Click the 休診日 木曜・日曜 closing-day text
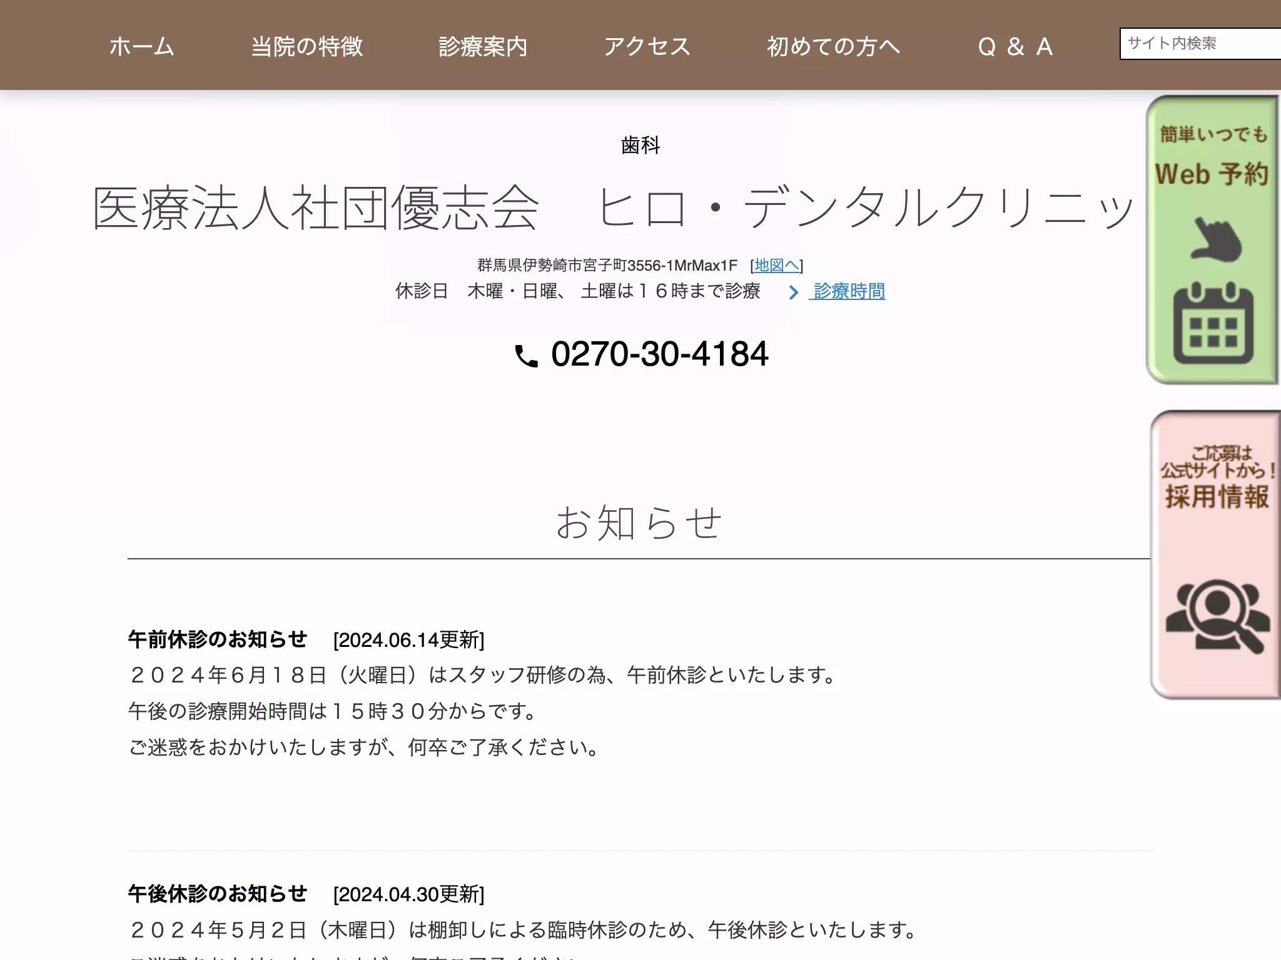The height and width of the screenshot is (960, 1281). 577,291
